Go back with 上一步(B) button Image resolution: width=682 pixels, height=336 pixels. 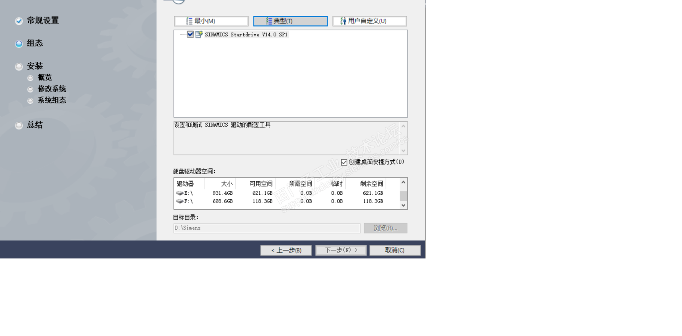[x=286, y=250]
